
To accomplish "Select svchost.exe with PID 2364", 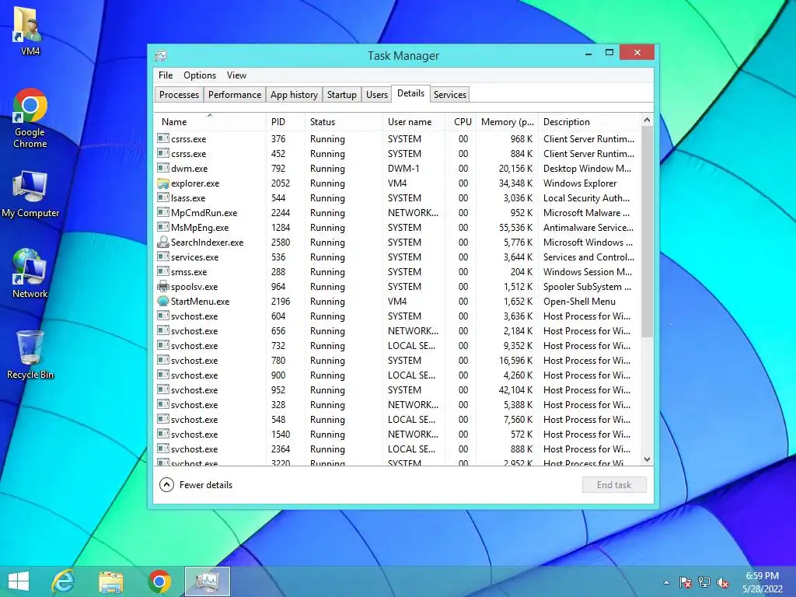I will coord(397,449).
